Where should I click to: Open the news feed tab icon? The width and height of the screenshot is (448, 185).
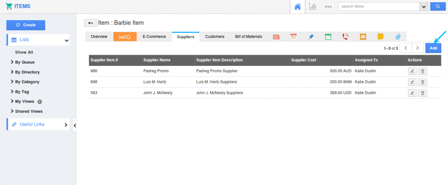[276, 37]
